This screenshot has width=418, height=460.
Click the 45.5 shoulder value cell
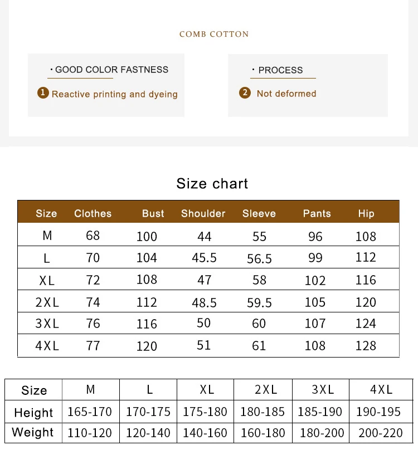tap(204, 258)
